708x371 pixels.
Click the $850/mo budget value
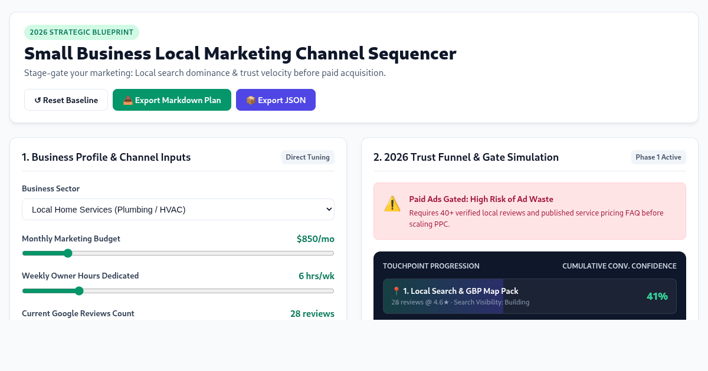(x=316, y=239)
